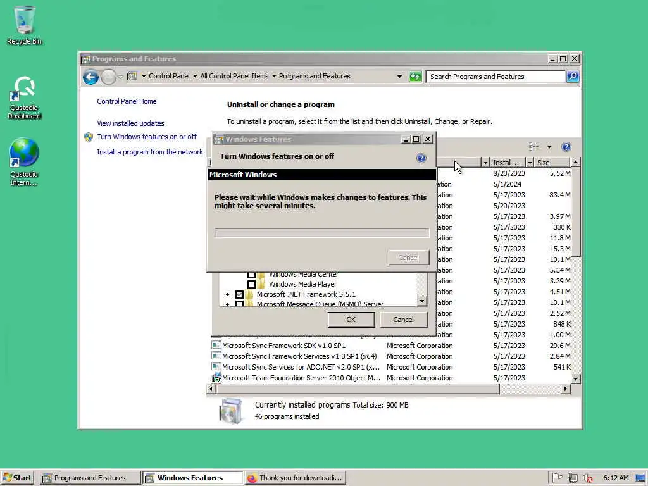
Task: Click the Team Foundation Server 2010 icon
Action: (x=216, y=377)
